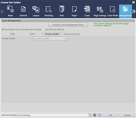Select the Layout icon
The width and height of the screenshot is (136, 118).
pos(36,11)
